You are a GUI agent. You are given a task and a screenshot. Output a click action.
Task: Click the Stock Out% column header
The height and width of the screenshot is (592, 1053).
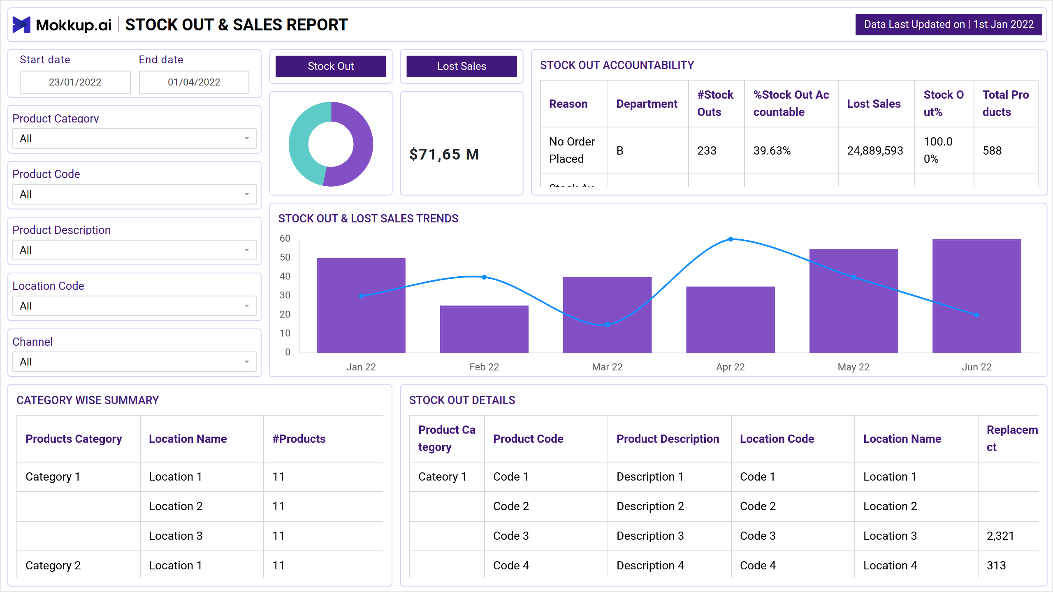(944, 104)
